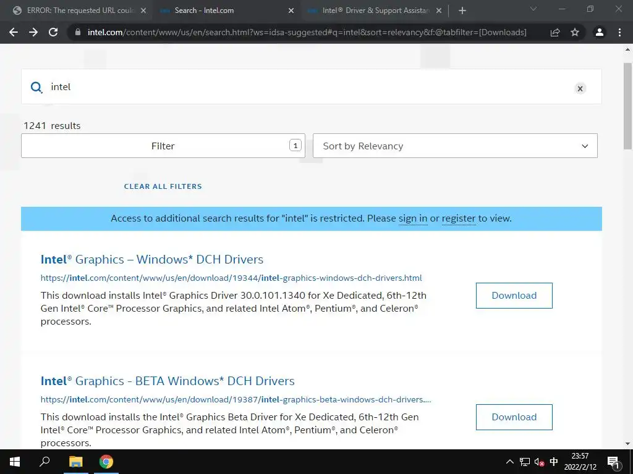Open the network status tray icon

tap(525, 462)
